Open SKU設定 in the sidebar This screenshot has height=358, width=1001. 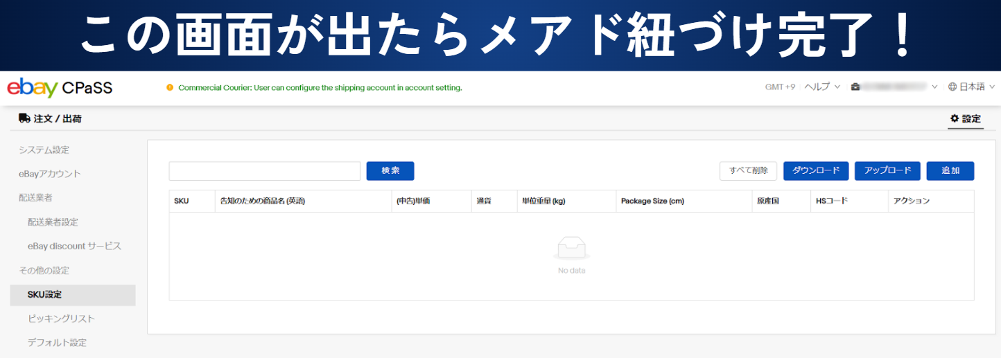(45, 295)
